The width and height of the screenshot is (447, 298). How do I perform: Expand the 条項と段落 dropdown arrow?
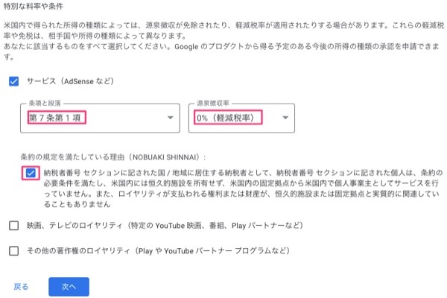[x=171, y=118]
